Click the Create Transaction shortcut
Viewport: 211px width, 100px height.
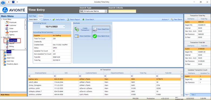tap(83, 29)
